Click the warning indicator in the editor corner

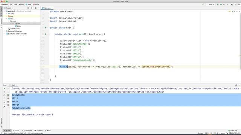click(x=230, y=12)
